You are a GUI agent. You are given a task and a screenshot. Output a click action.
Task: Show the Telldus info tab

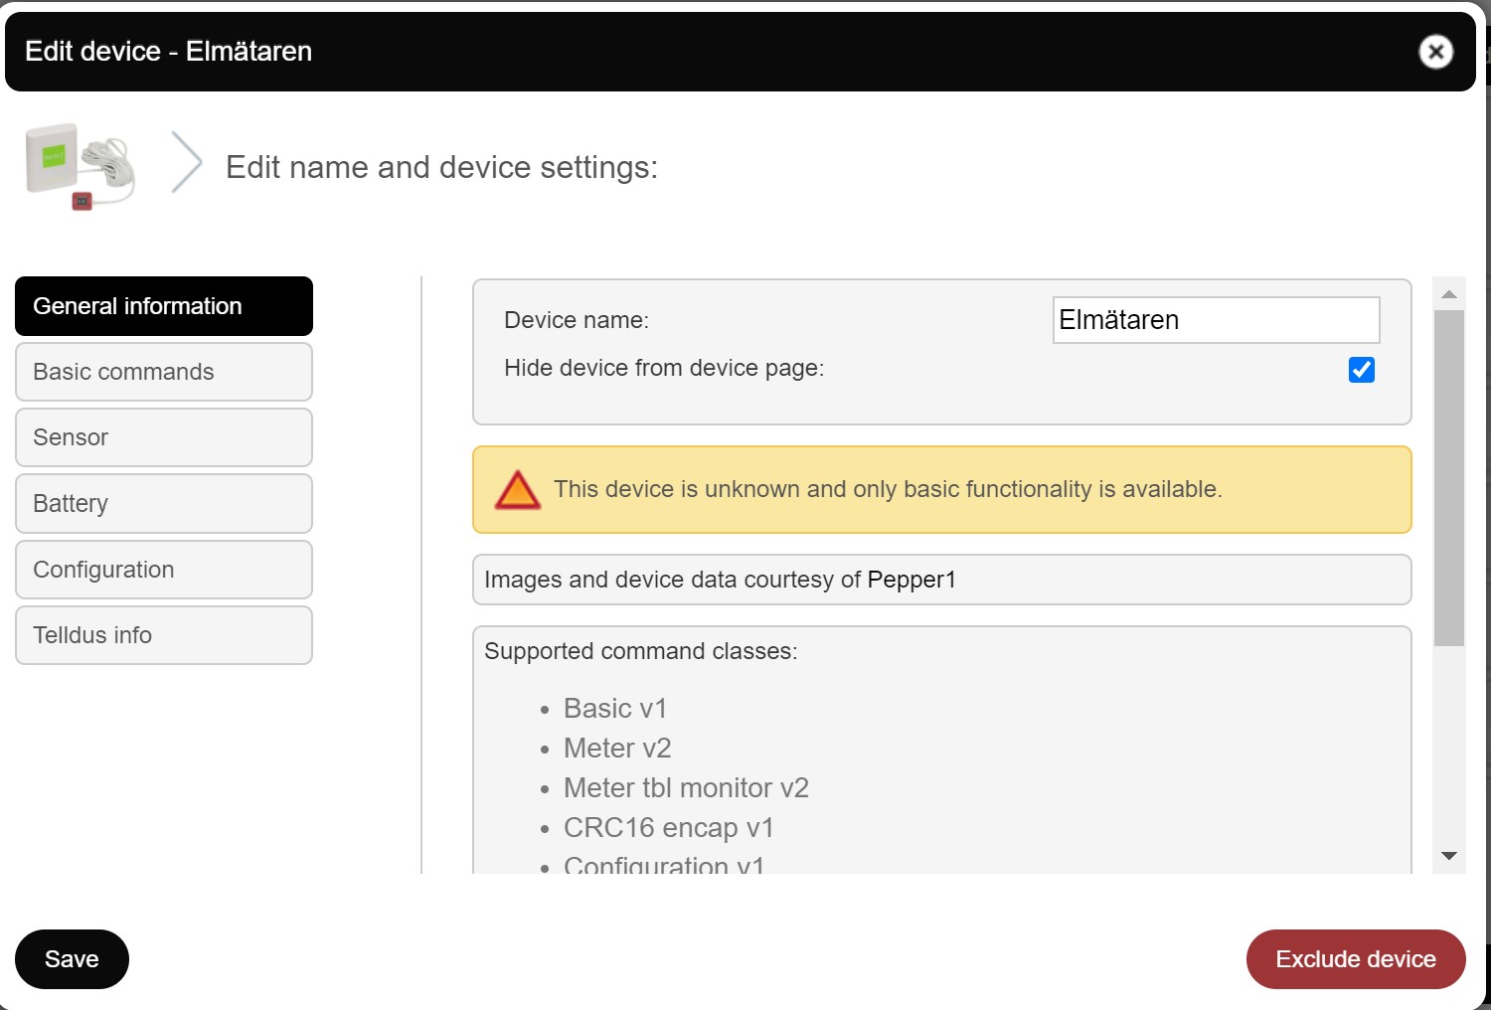(164, 635)
